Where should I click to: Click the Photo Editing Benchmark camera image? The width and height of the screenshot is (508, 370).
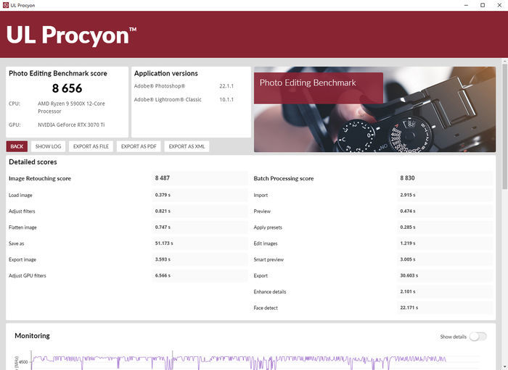click(x=375, y=109)
